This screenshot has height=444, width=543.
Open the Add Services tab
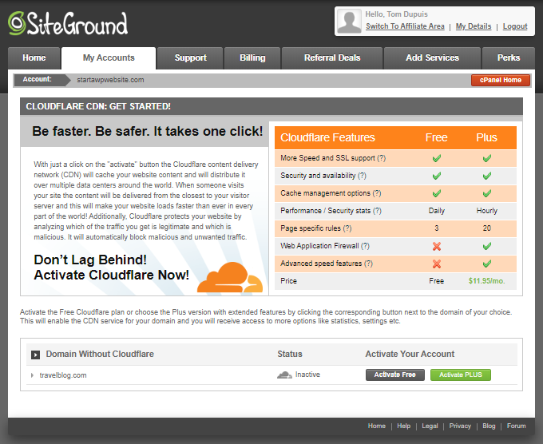[x=432, y=57]
